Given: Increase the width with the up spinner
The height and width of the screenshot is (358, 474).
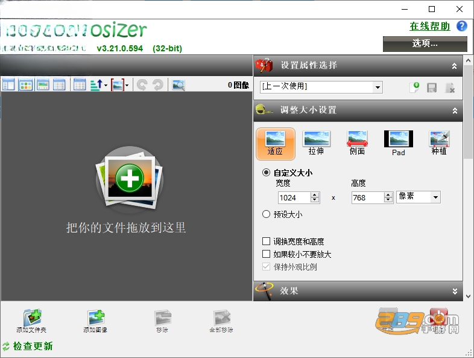Looking at the screenshot, I should point(315,195).
